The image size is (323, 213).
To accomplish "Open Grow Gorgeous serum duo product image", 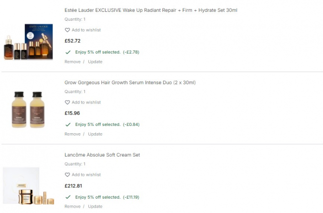I will [28, 109].
